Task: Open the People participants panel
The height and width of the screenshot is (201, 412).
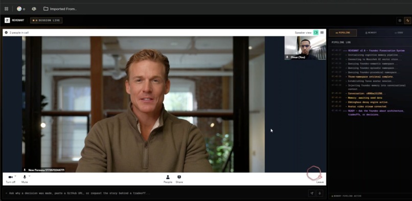Action: [x=168, y=179]
